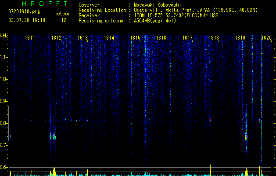The width and height of the screenshot is (276, 176).
Task: Click the red meteor echo at 1613
Action: [x=87, y=121]
